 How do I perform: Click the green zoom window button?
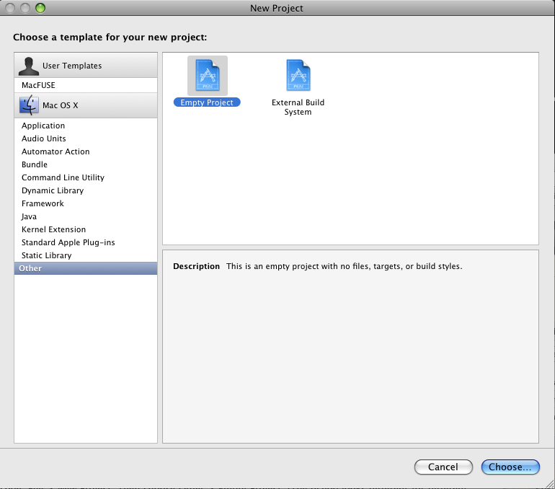(40, 8)
